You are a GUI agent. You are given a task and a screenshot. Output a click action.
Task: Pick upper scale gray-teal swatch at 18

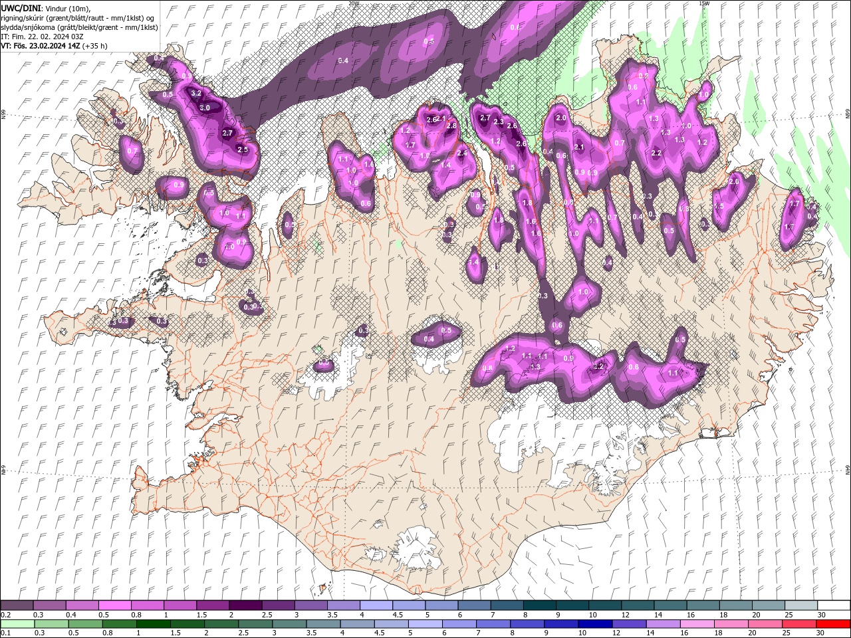pyautogui.click(x=735, y=605)
